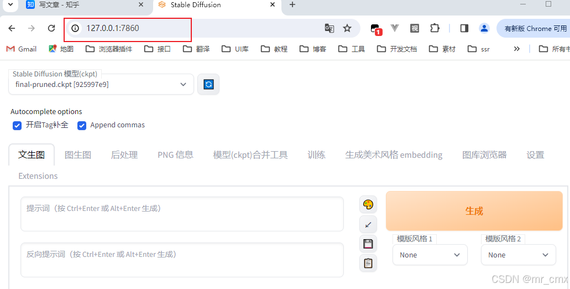Switch to the 图生图 tab
The height and width of the screenshot is (289, 570).
[78, 154]
